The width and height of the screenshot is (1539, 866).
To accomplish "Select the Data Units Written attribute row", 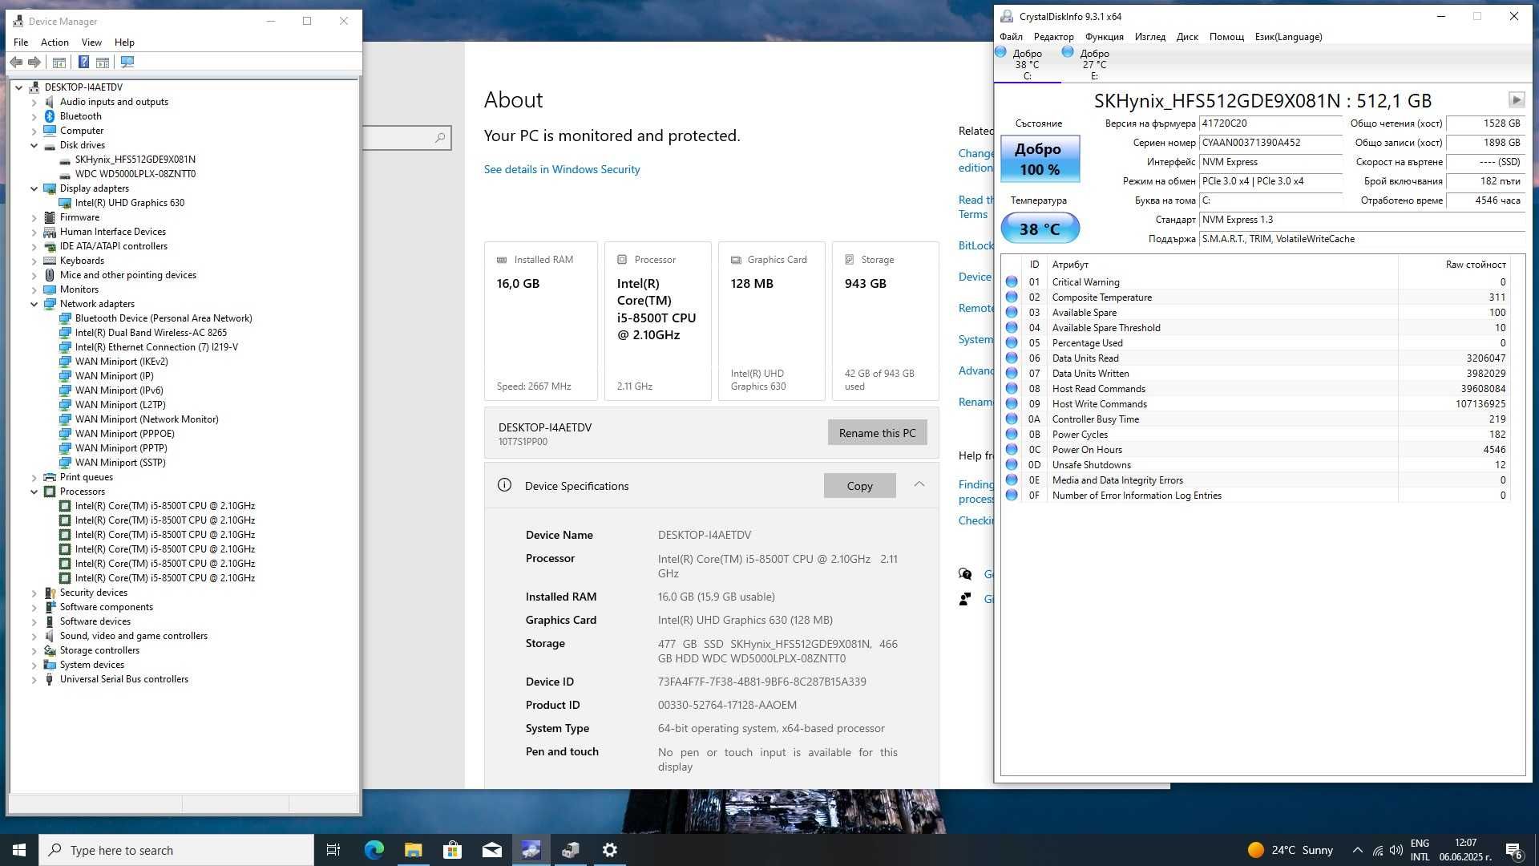I will tap(1255, 374).
